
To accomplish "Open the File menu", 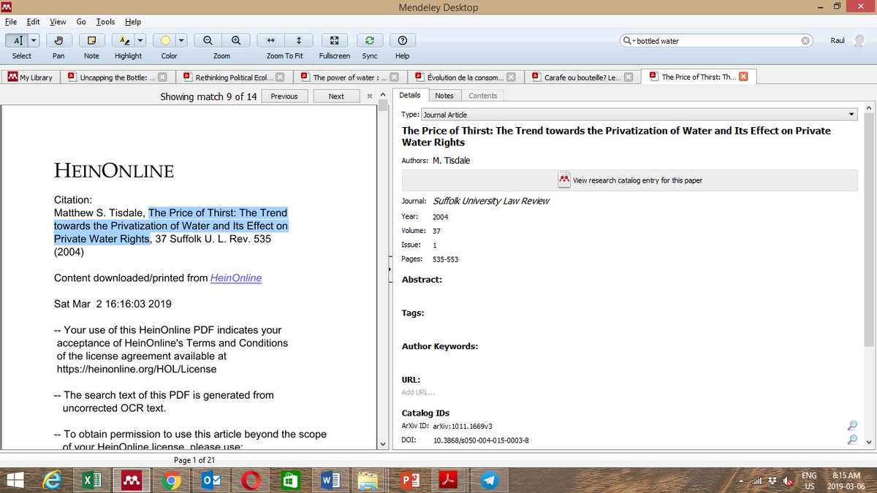I will pos(11,22).
